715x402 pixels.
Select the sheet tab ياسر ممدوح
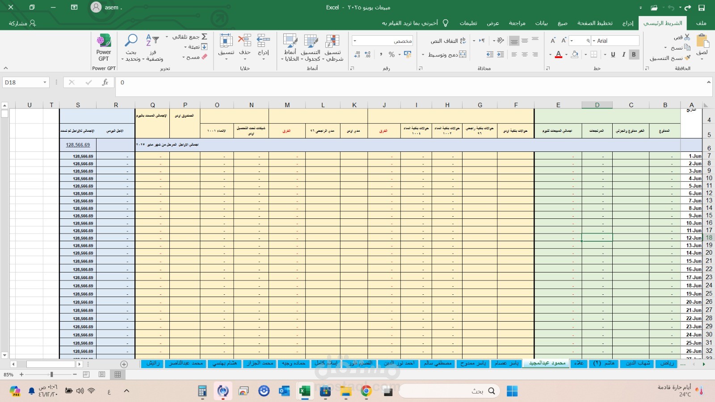(x=473, y=363)
